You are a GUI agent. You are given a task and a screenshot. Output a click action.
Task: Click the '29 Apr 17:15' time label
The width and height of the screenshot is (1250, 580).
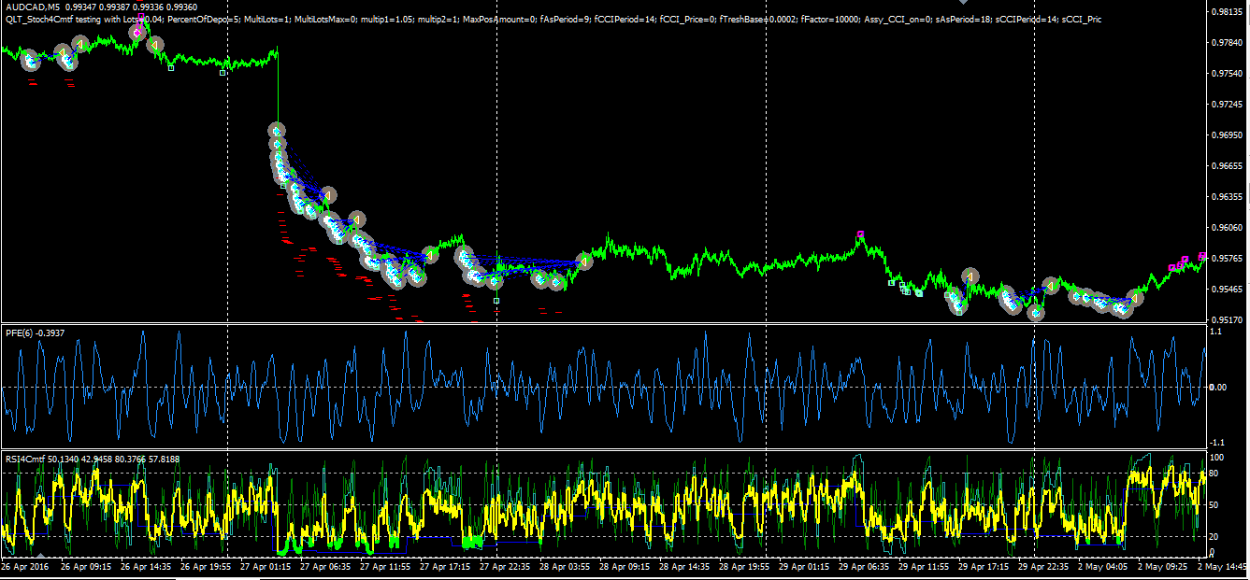point(984,567)
